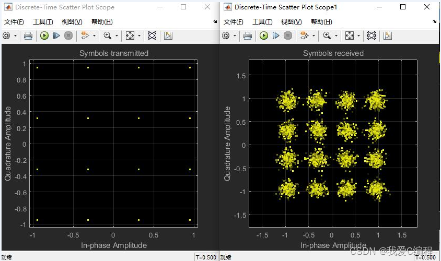441x261 pixels.
Task: Expand axes scaling dropdown in Scatter Plot Scope window
Action: click(x=139, y=35)
